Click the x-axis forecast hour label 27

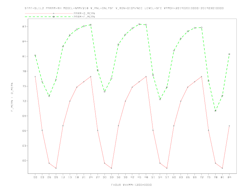98,177
